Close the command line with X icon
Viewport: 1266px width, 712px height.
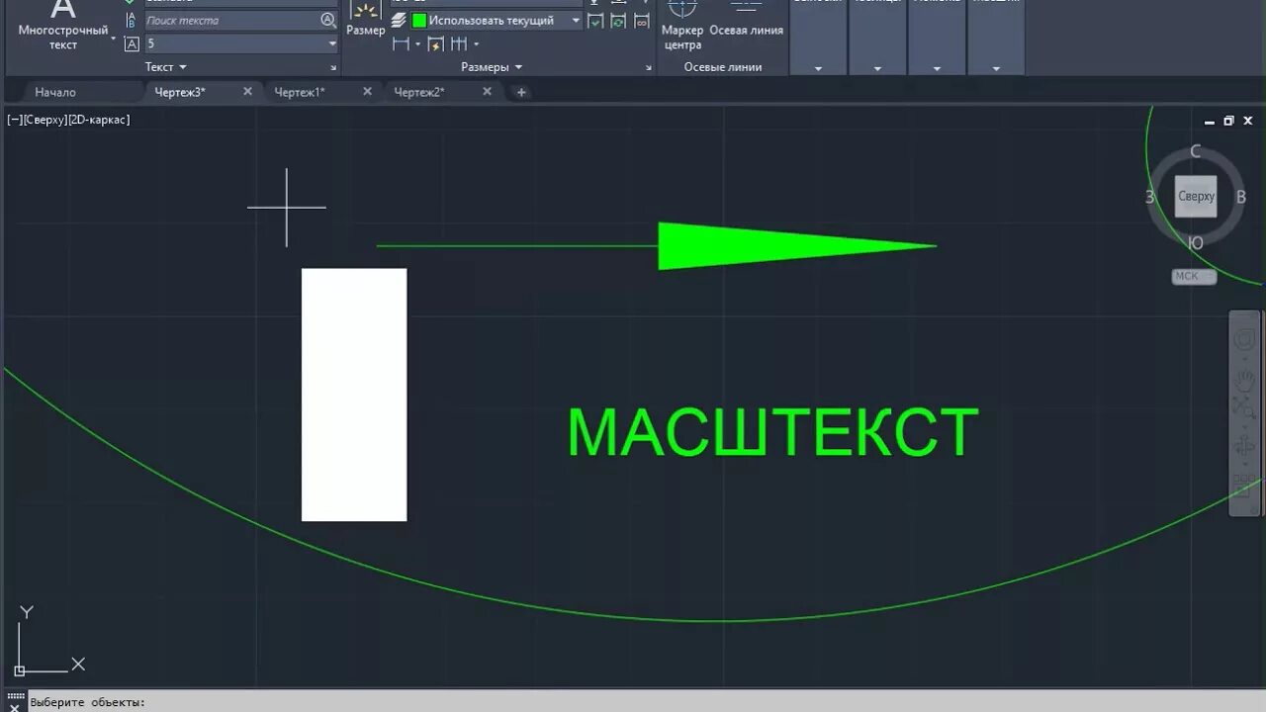[x=14, y=707]
